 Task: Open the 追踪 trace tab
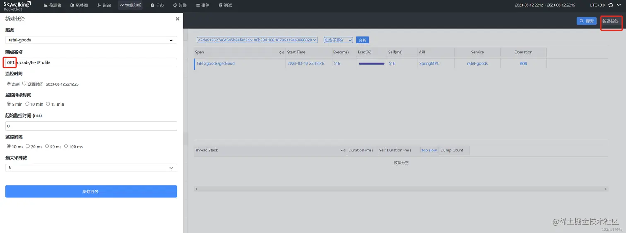[104, 5]
